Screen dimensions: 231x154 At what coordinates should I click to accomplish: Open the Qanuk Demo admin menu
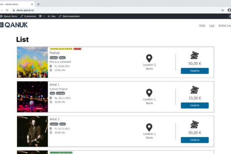coord(9,16)
